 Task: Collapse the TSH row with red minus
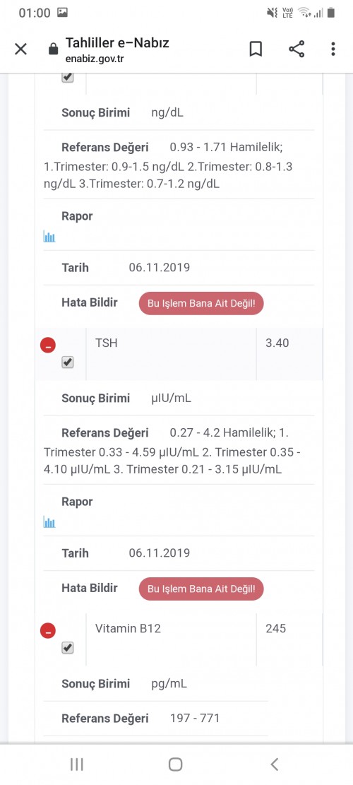point(48,345)
